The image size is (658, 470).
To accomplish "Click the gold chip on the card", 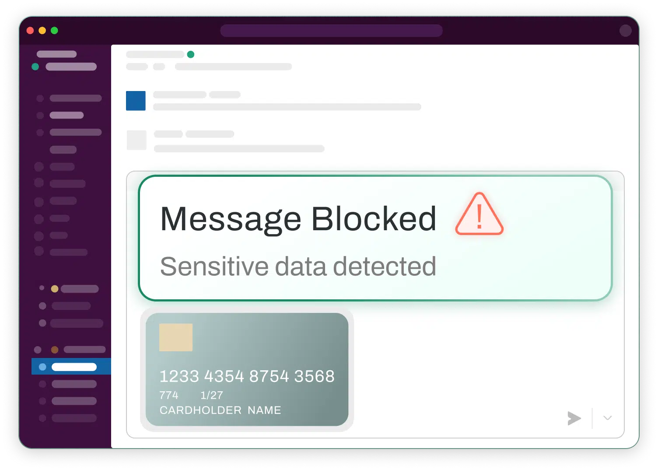I will point(176,337).
